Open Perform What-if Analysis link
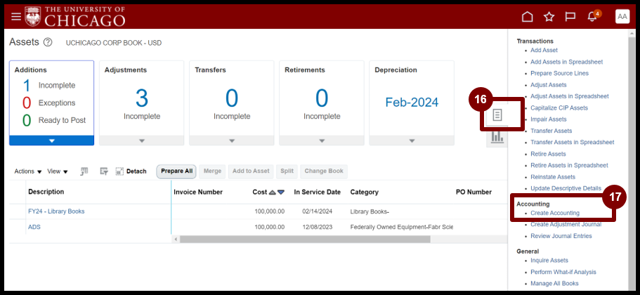 tap(563, 272)
